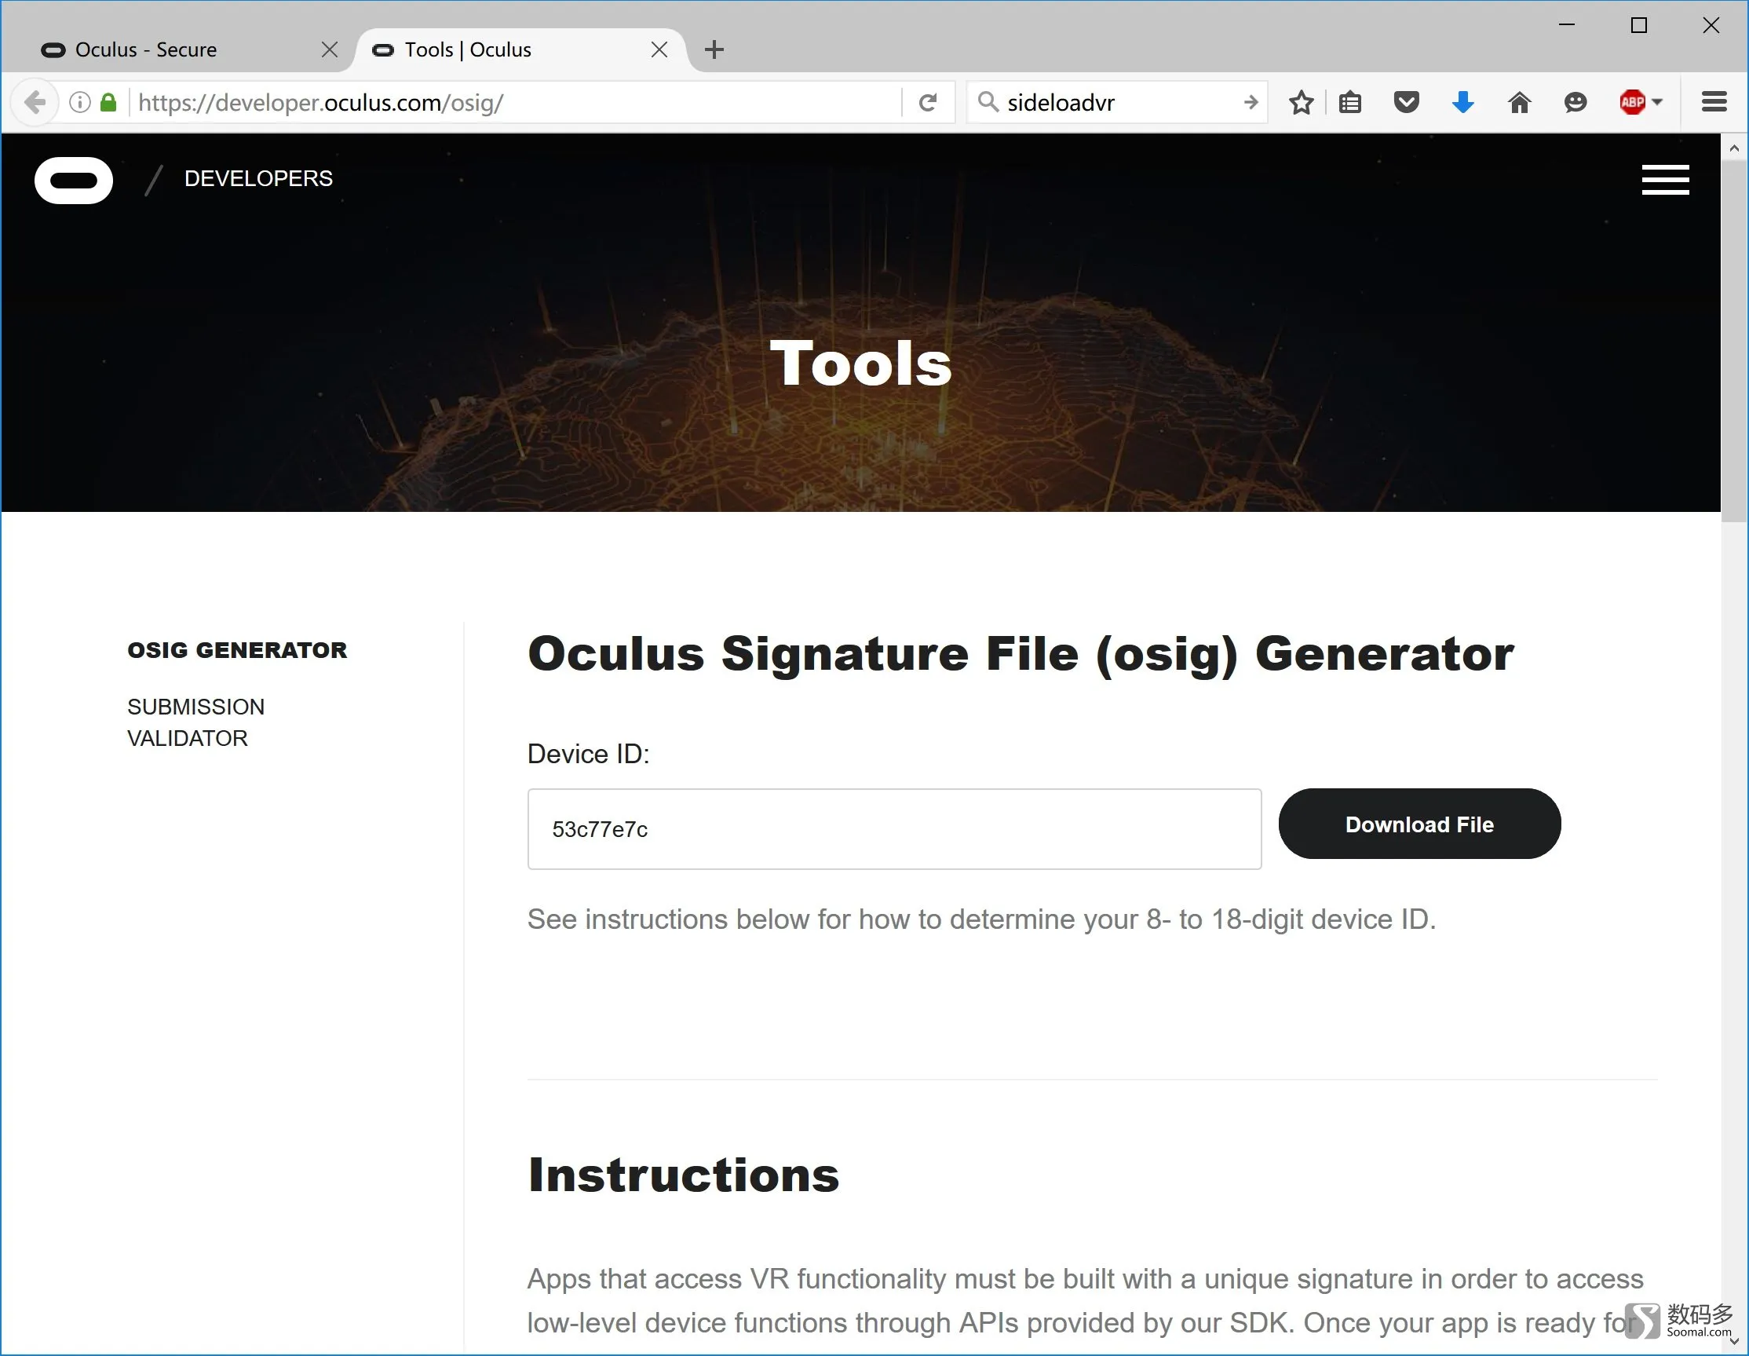This screenshot has height=1356, width=1749.
Task: Open the Firefox hamburger menu
Action: 1714,103
